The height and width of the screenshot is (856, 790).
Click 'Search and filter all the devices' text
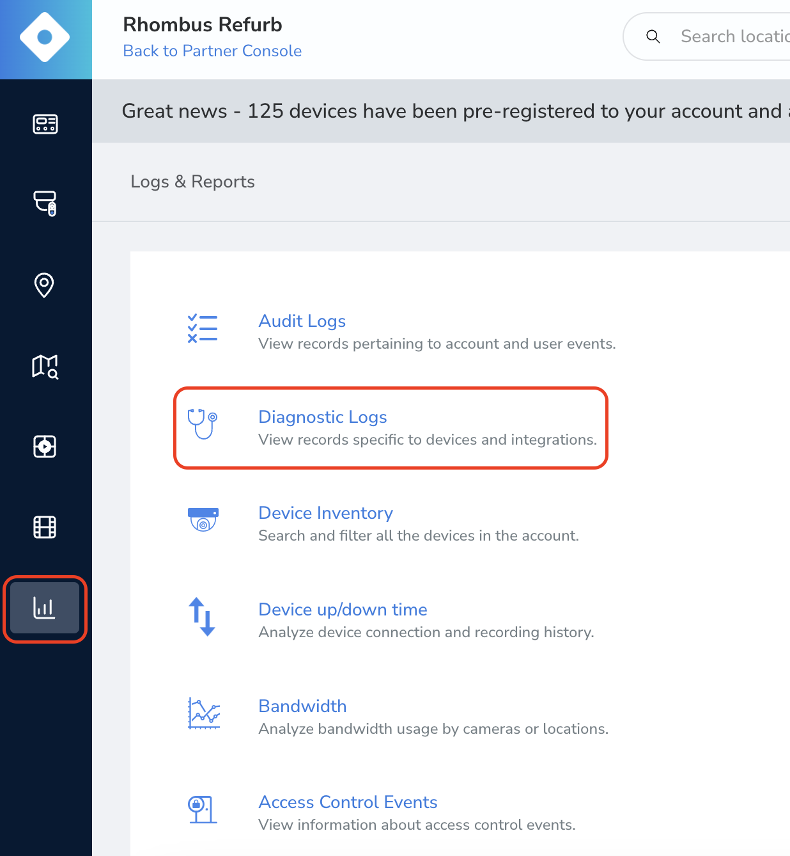(419, 535)
